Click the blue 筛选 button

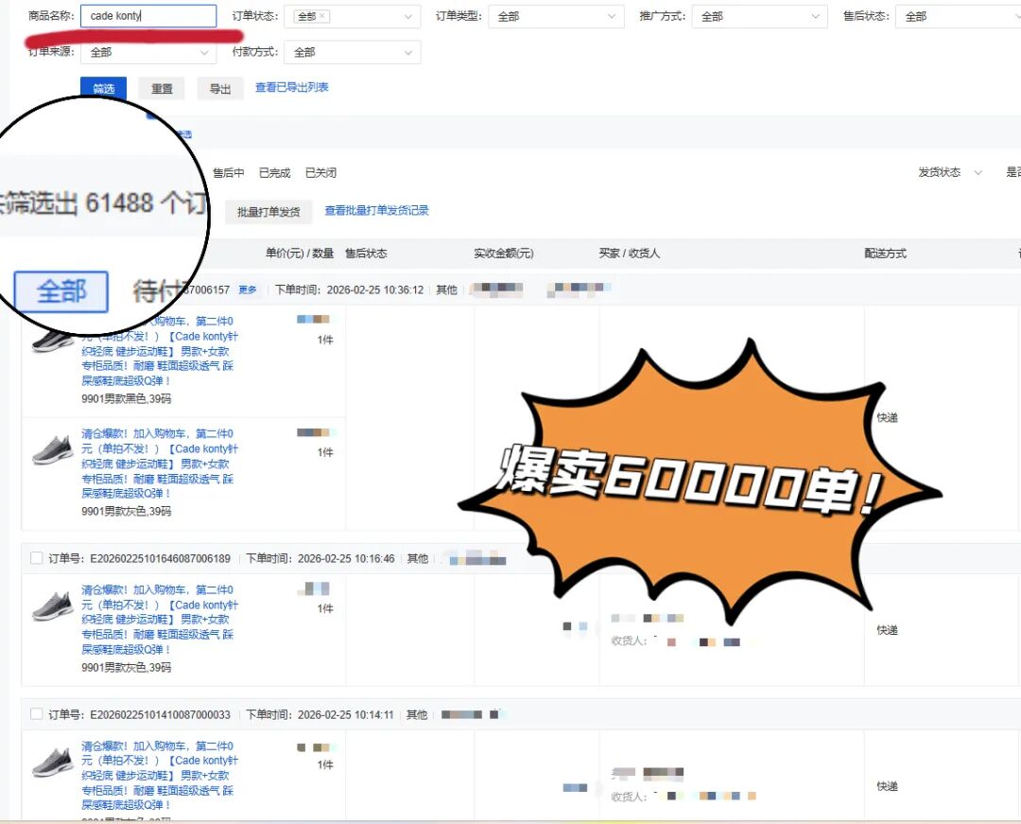104,89
